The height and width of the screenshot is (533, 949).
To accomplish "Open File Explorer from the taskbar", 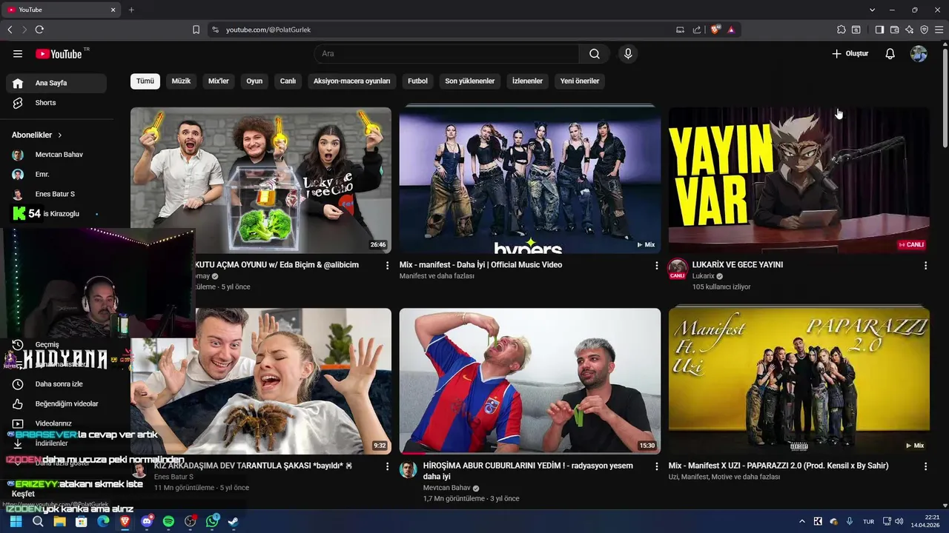I will pyautogui.click(x=59, y=521).
